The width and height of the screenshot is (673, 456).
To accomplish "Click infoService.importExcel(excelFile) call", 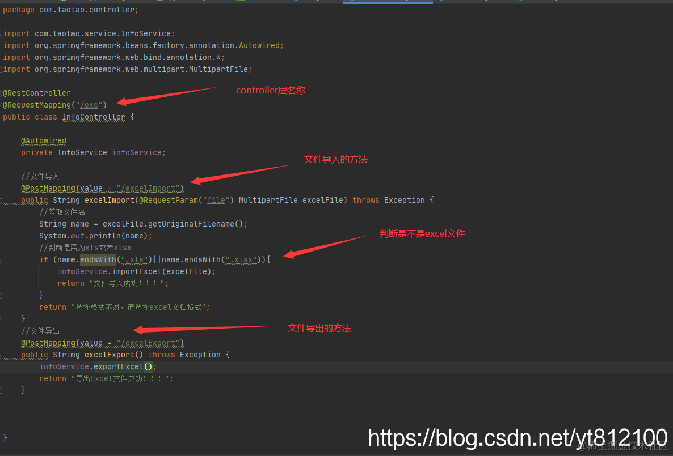I will [x=134, y=272].
